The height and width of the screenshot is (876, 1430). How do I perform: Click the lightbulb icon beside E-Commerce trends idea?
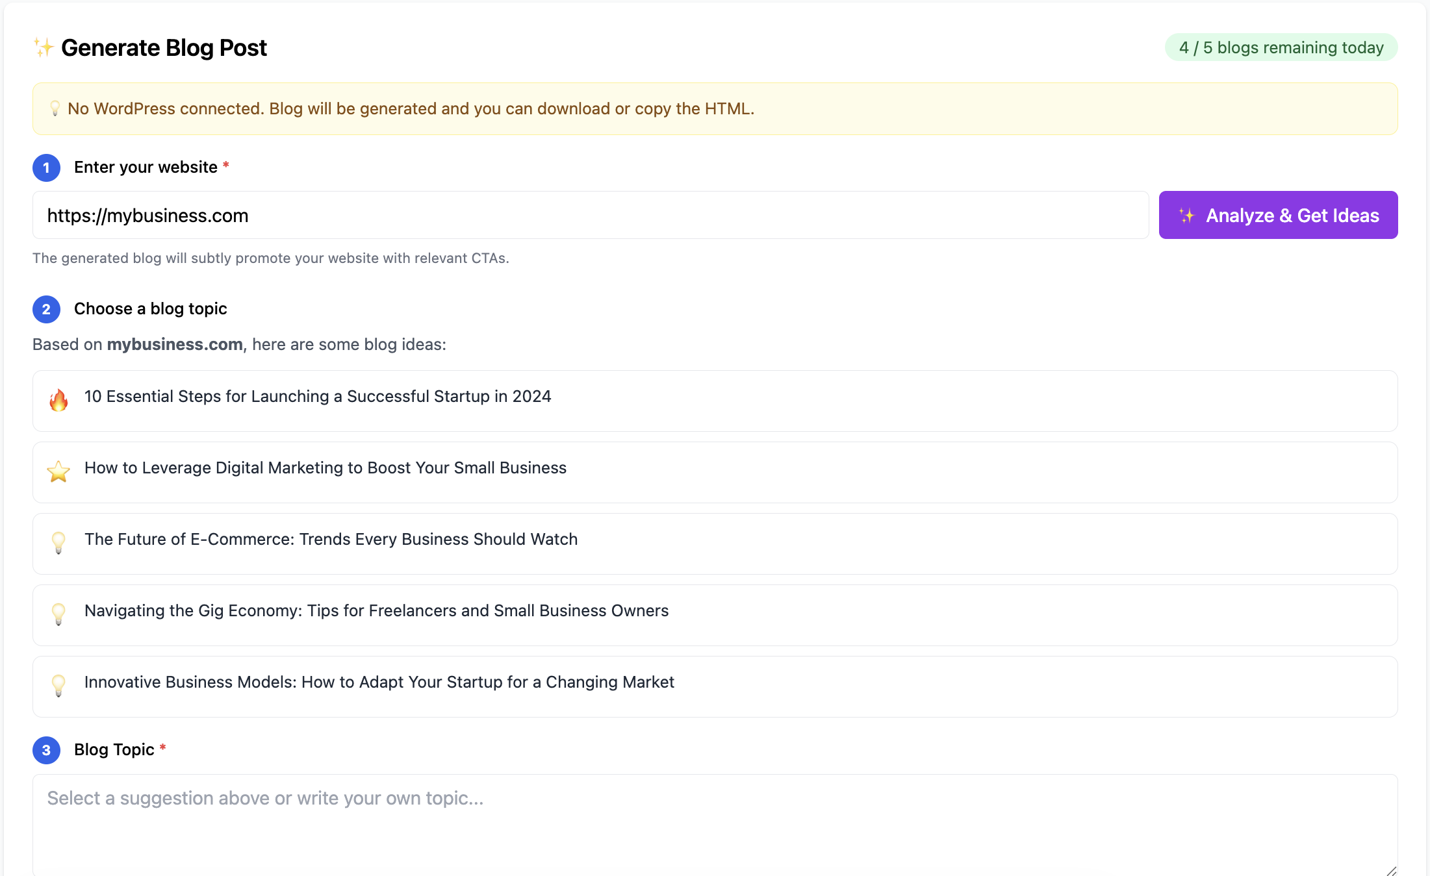58,543
